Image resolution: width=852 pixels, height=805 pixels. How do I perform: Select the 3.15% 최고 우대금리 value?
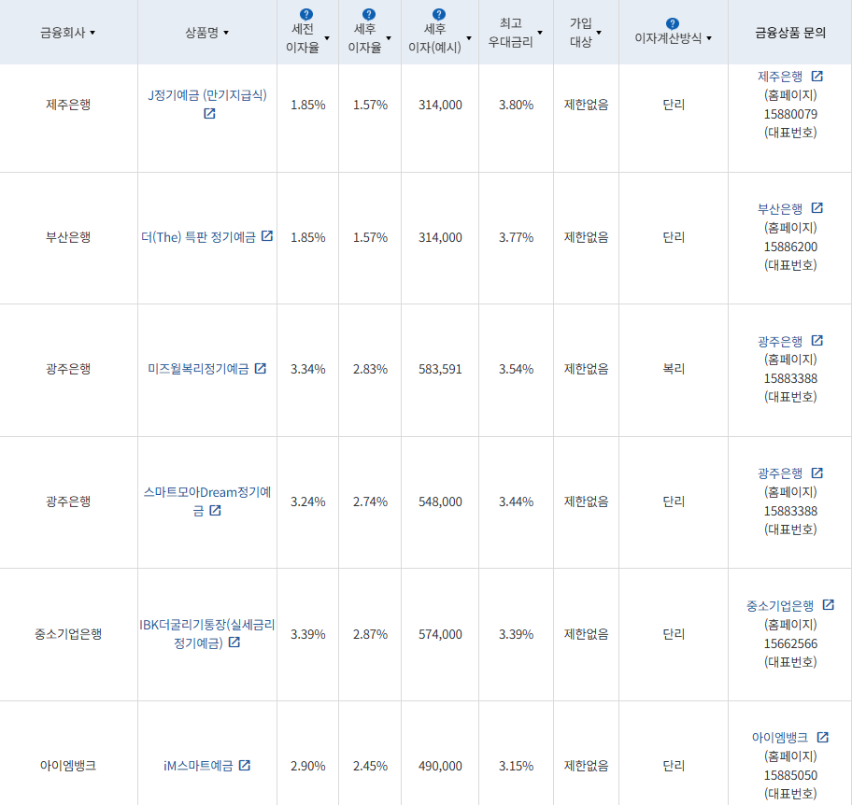coord(517,766)
